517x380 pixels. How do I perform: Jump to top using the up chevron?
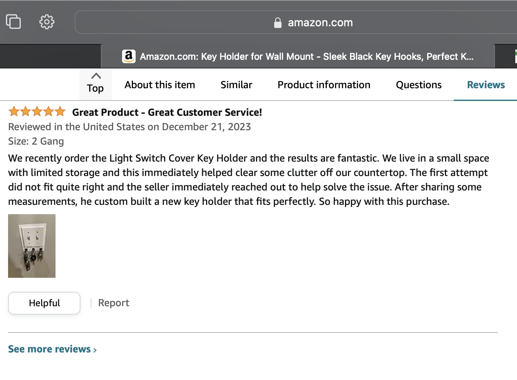[96, 77]
